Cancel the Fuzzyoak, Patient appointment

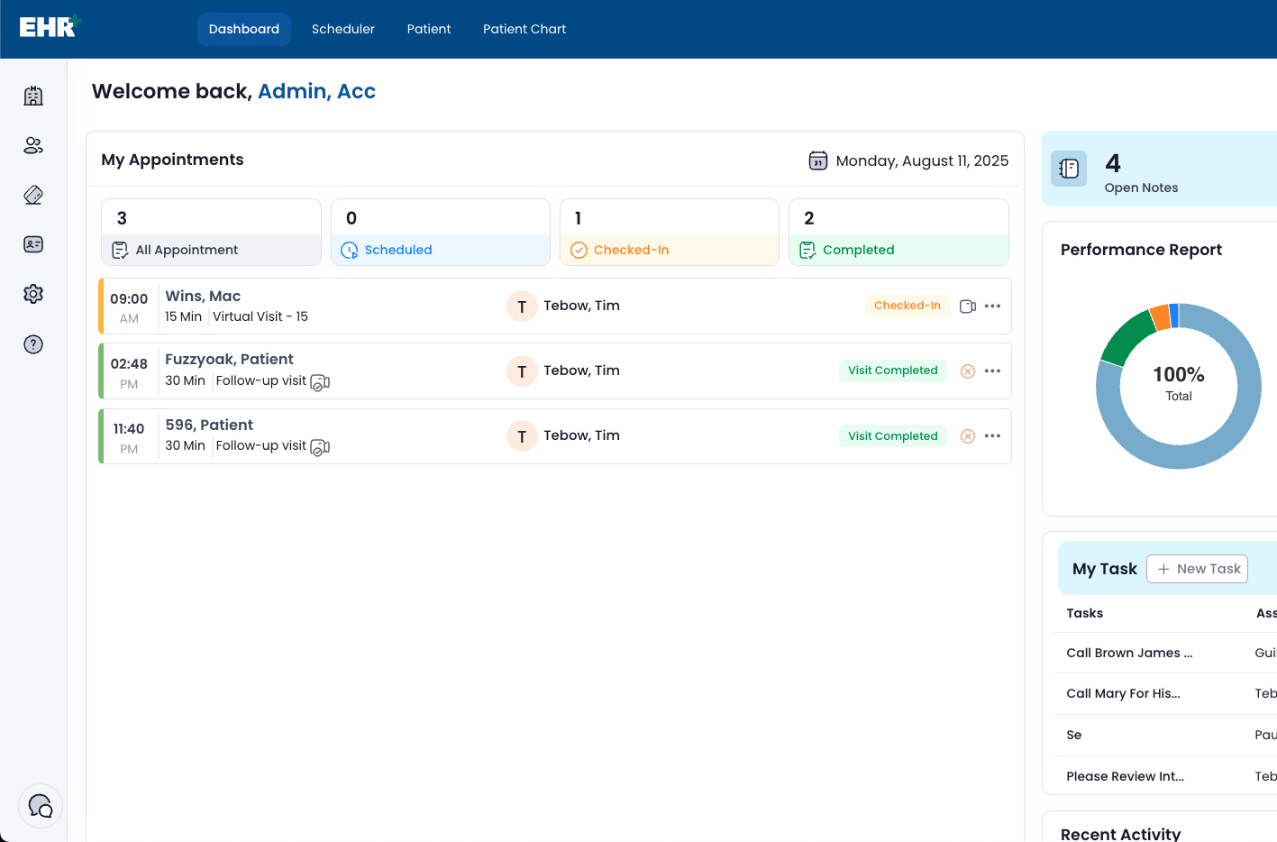[x=968, y=371]
